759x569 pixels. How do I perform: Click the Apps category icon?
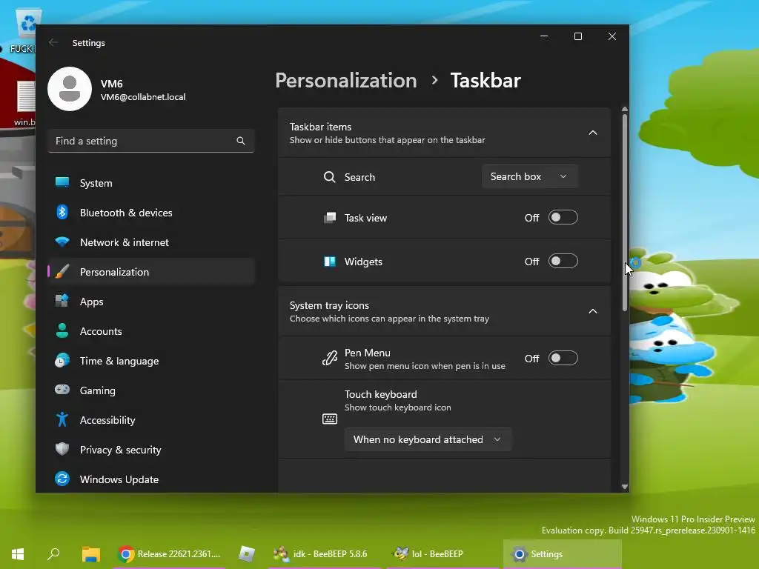[62, 301]
